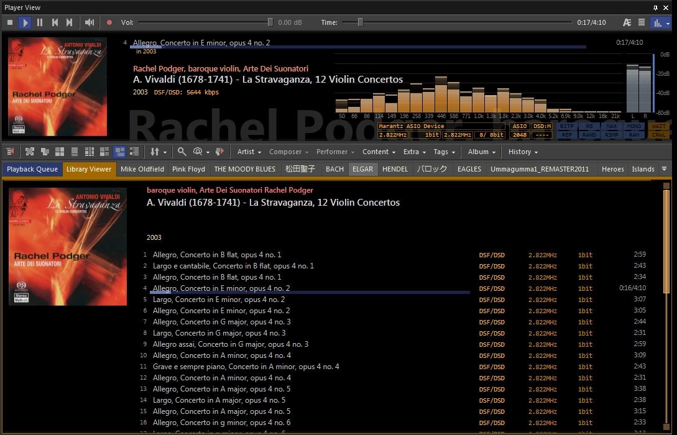Select track 'Largo e cantabile, Concerto in B flat'
This screenshot has width=677, height=435.
click(233, 266)
